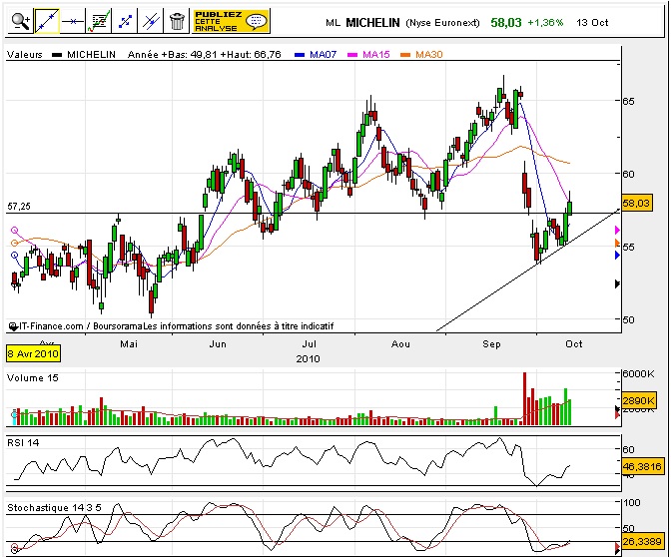Click the 46,3816 RSI value tag

point(642,466)
